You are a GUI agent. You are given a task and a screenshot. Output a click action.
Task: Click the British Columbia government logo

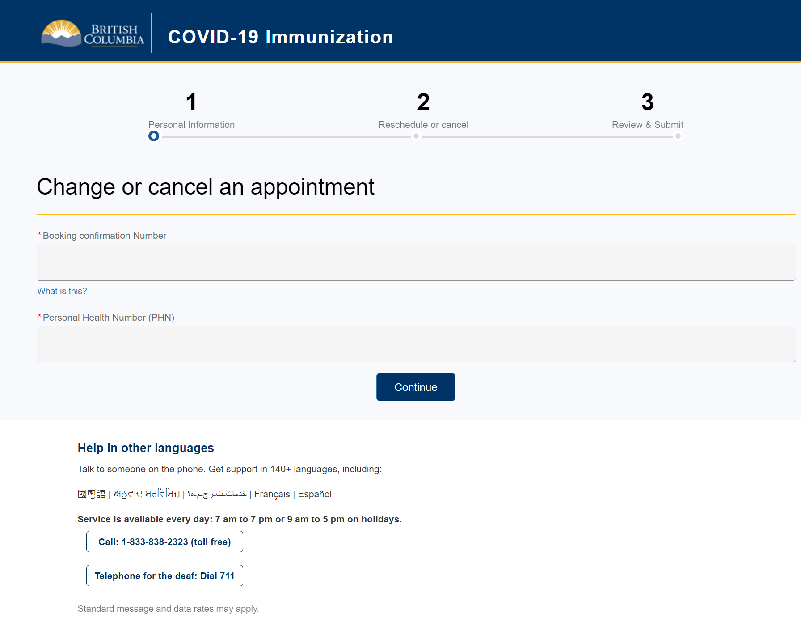(x=93, y=34)
